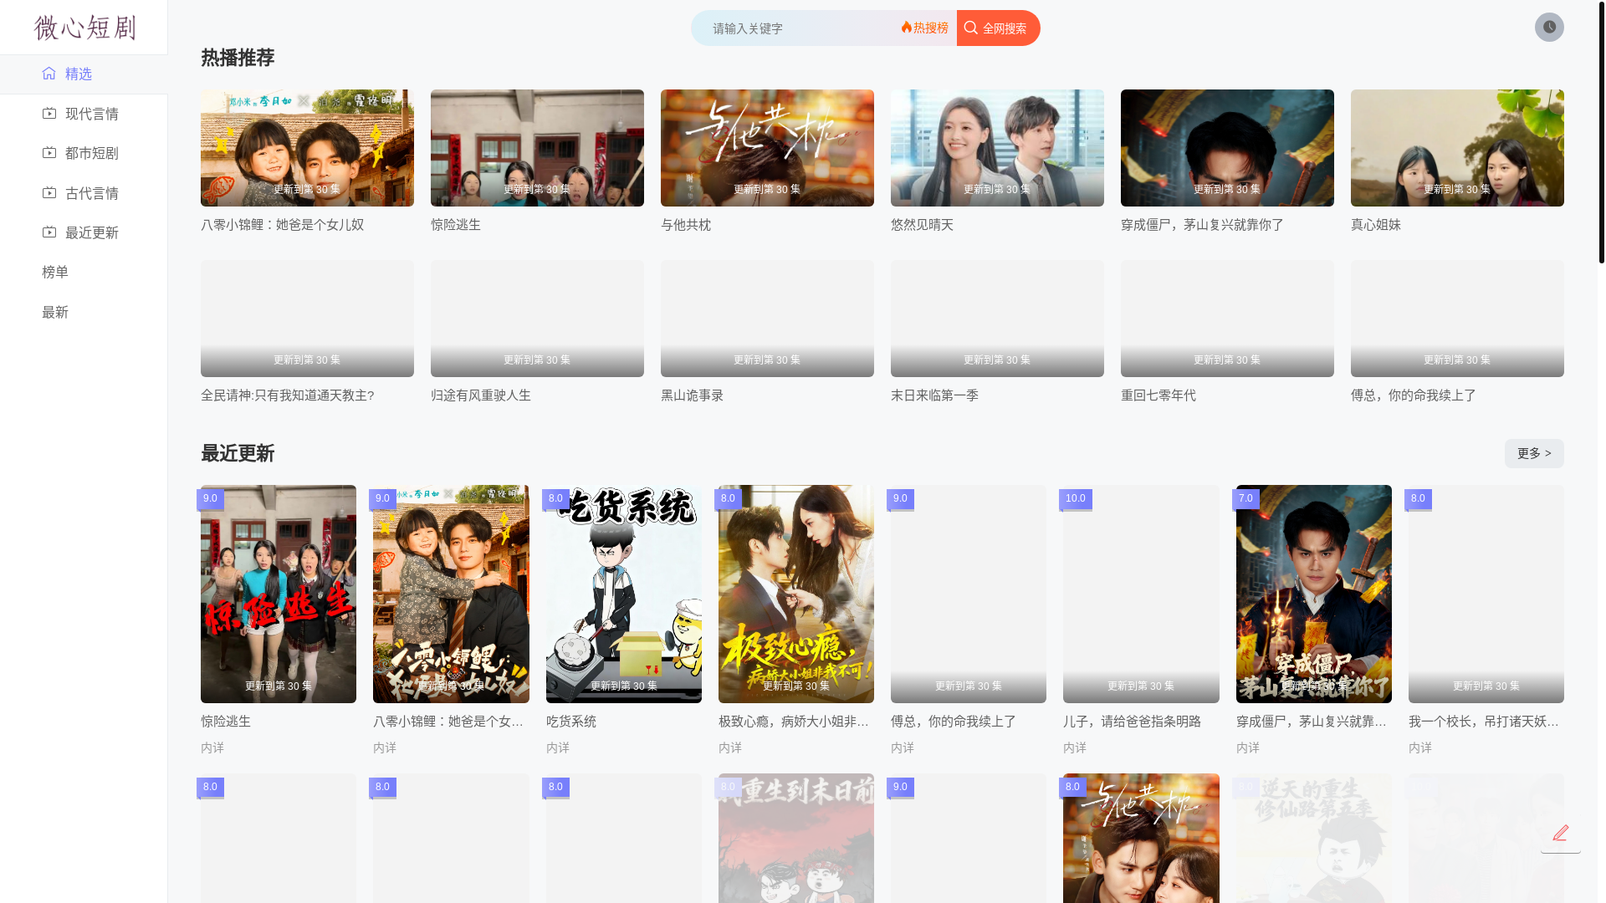This screenshot has width=1606, height=903.
Task: Open the 真心姐妹 title link
Action: [x=1375, y=224]
